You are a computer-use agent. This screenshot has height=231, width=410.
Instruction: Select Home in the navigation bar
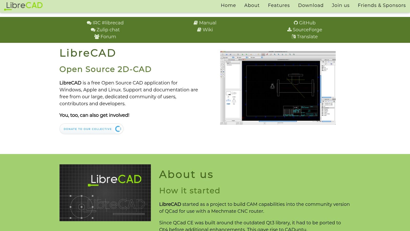click(228, 5)
